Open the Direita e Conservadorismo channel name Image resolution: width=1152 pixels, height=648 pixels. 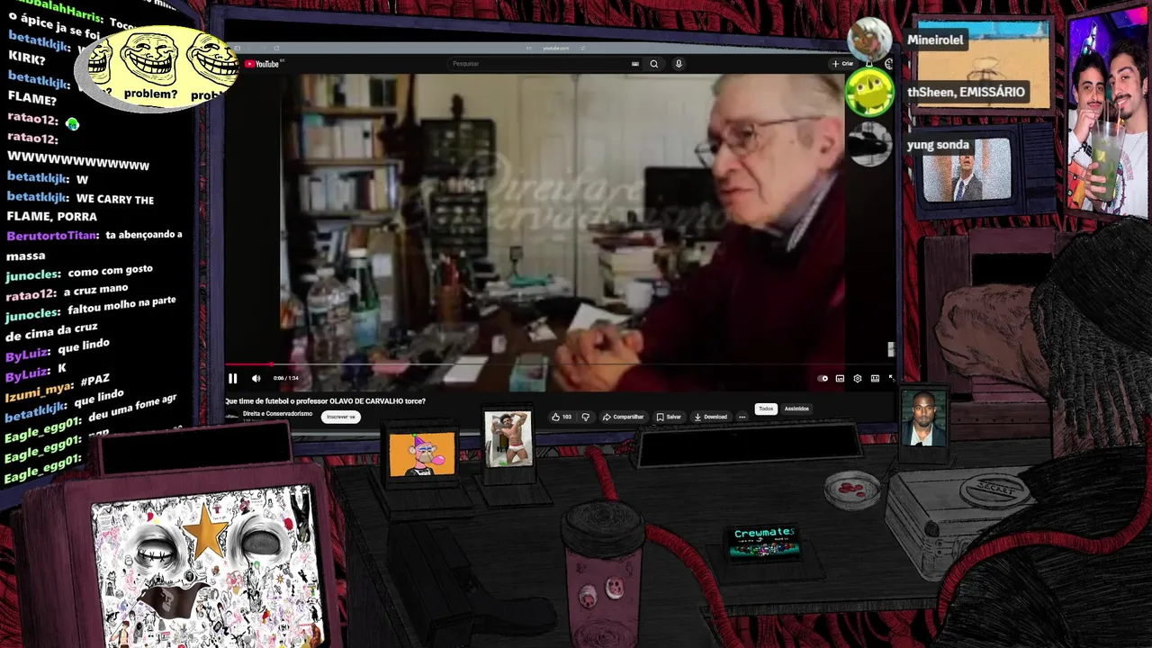(277, 414)
